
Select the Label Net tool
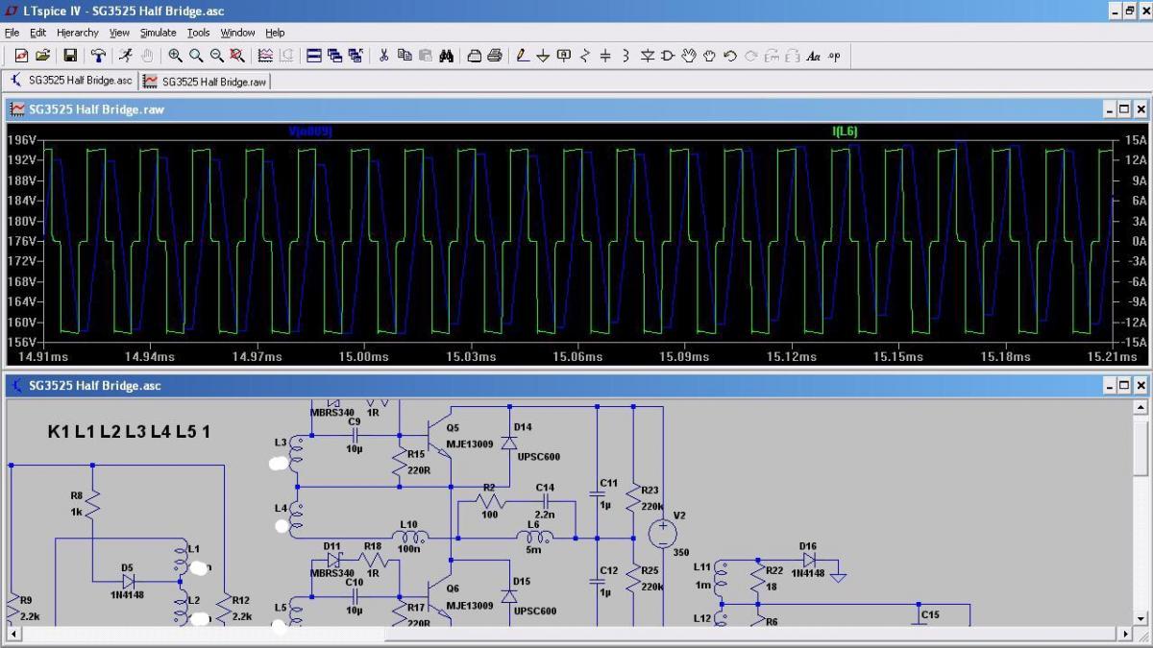(564, 56)
